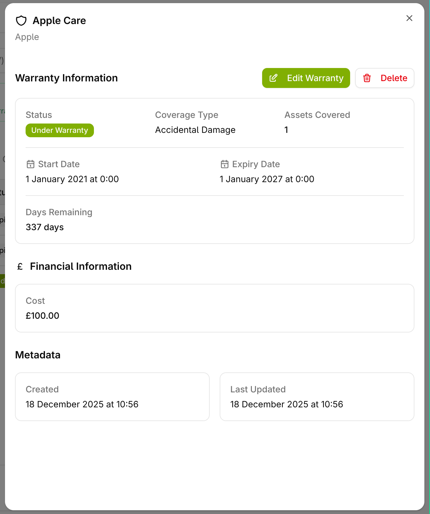
Task: Click the shield icon beside Apple Care
Action: (21, 21)
